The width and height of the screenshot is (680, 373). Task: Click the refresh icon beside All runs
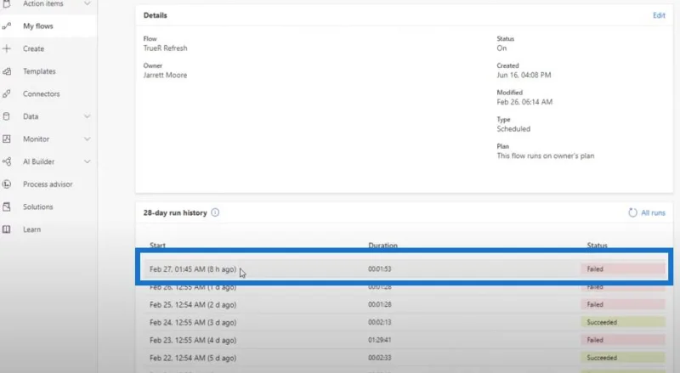tap(632, 212)
